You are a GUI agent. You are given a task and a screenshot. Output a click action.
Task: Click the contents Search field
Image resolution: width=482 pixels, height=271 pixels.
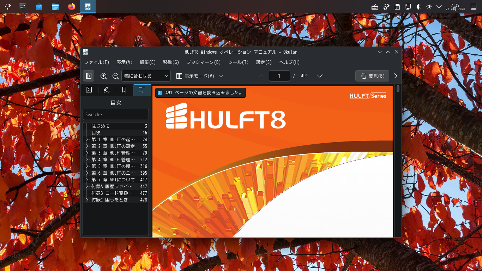115,114
